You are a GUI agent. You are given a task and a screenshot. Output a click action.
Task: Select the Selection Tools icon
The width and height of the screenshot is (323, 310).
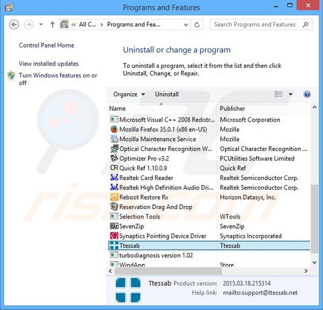pos(114,216)
